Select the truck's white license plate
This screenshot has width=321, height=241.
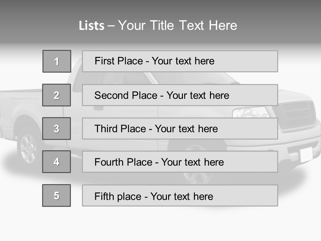point(306,154)
